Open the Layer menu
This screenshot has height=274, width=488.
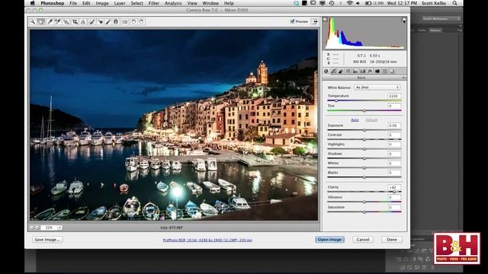click(120, 3)
